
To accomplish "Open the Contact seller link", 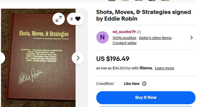I will click(x=124, y=43).
